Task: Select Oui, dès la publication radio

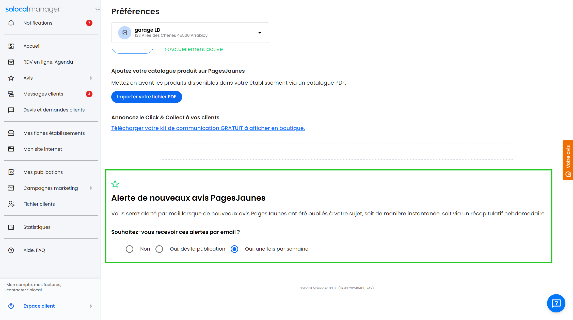Action: 159,249
